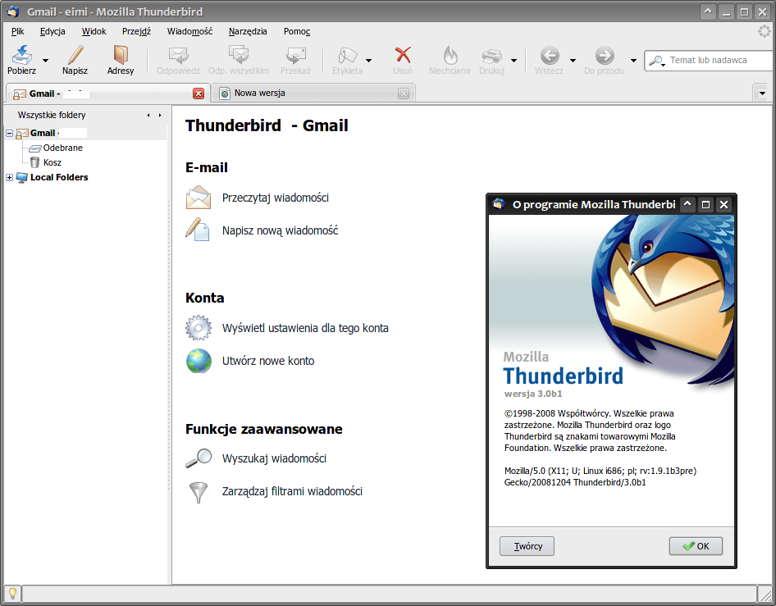Click the Napisz compose pencil icon

click(75, 55)
